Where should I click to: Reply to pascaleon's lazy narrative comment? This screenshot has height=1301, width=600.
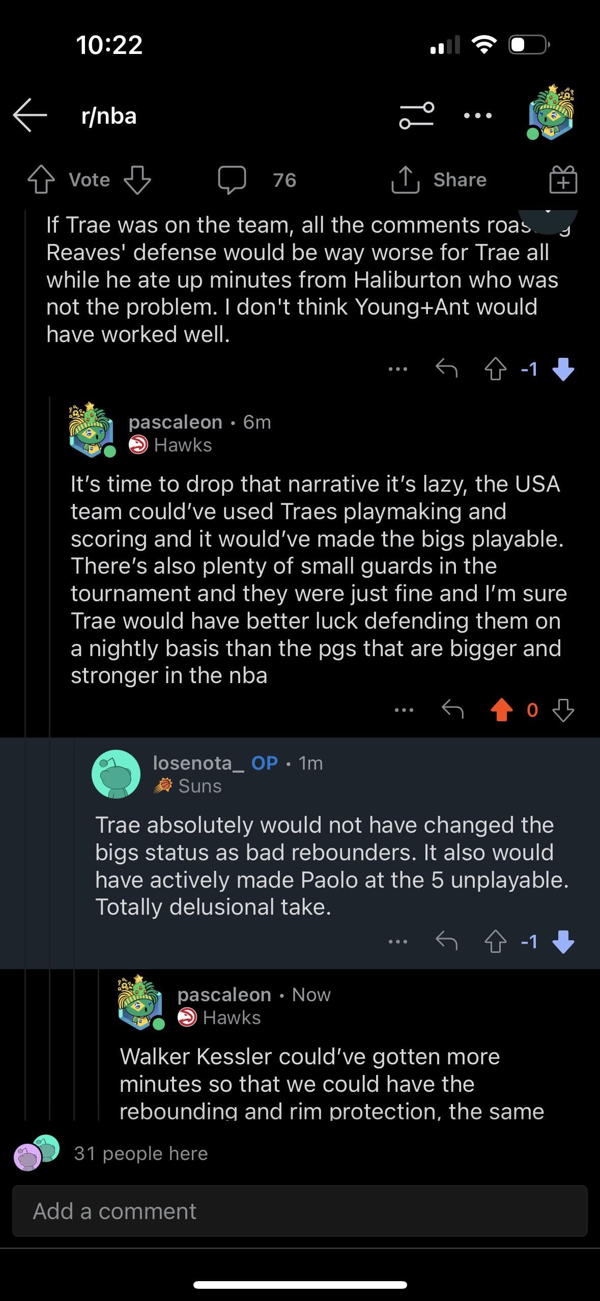coord(452,709)
